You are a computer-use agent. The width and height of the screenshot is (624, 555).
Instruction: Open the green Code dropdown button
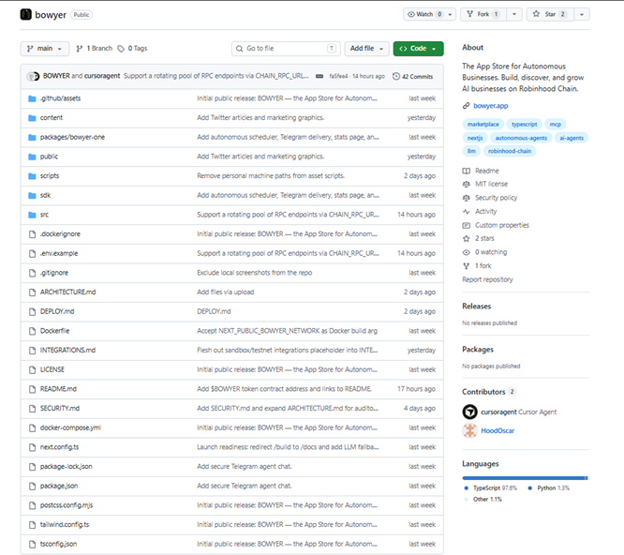point(418,49)
